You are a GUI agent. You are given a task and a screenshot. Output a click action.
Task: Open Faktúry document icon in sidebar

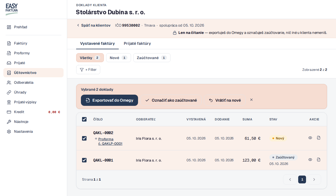pos(9,43)
